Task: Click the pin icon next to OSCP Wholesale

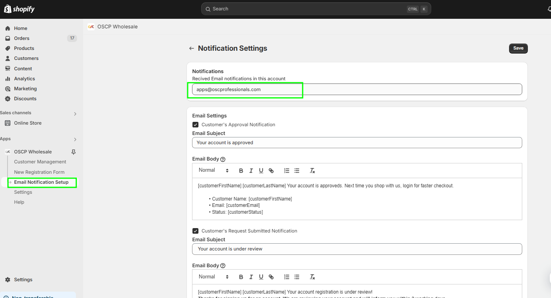Action: (x=73, y=151)
